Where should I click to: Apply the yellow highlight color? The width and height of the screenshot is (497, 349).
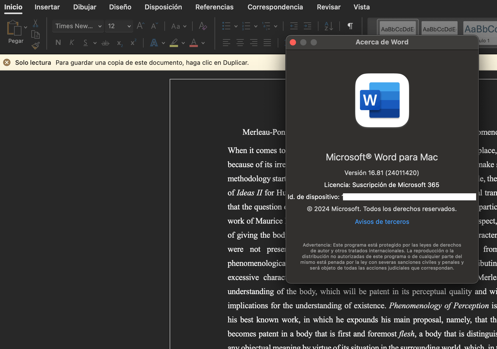(x=174, y=43)
